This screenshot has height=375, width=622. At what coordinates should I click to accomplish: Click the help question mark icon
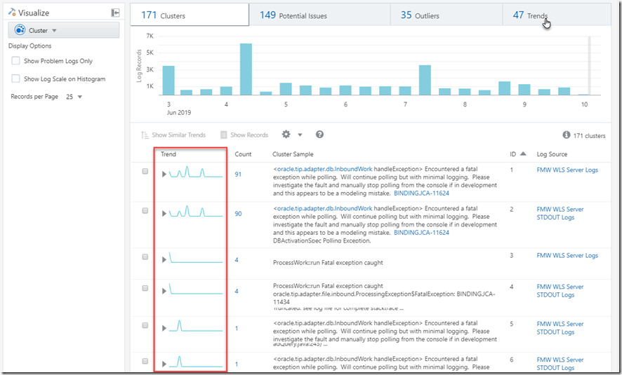(319, 135)
